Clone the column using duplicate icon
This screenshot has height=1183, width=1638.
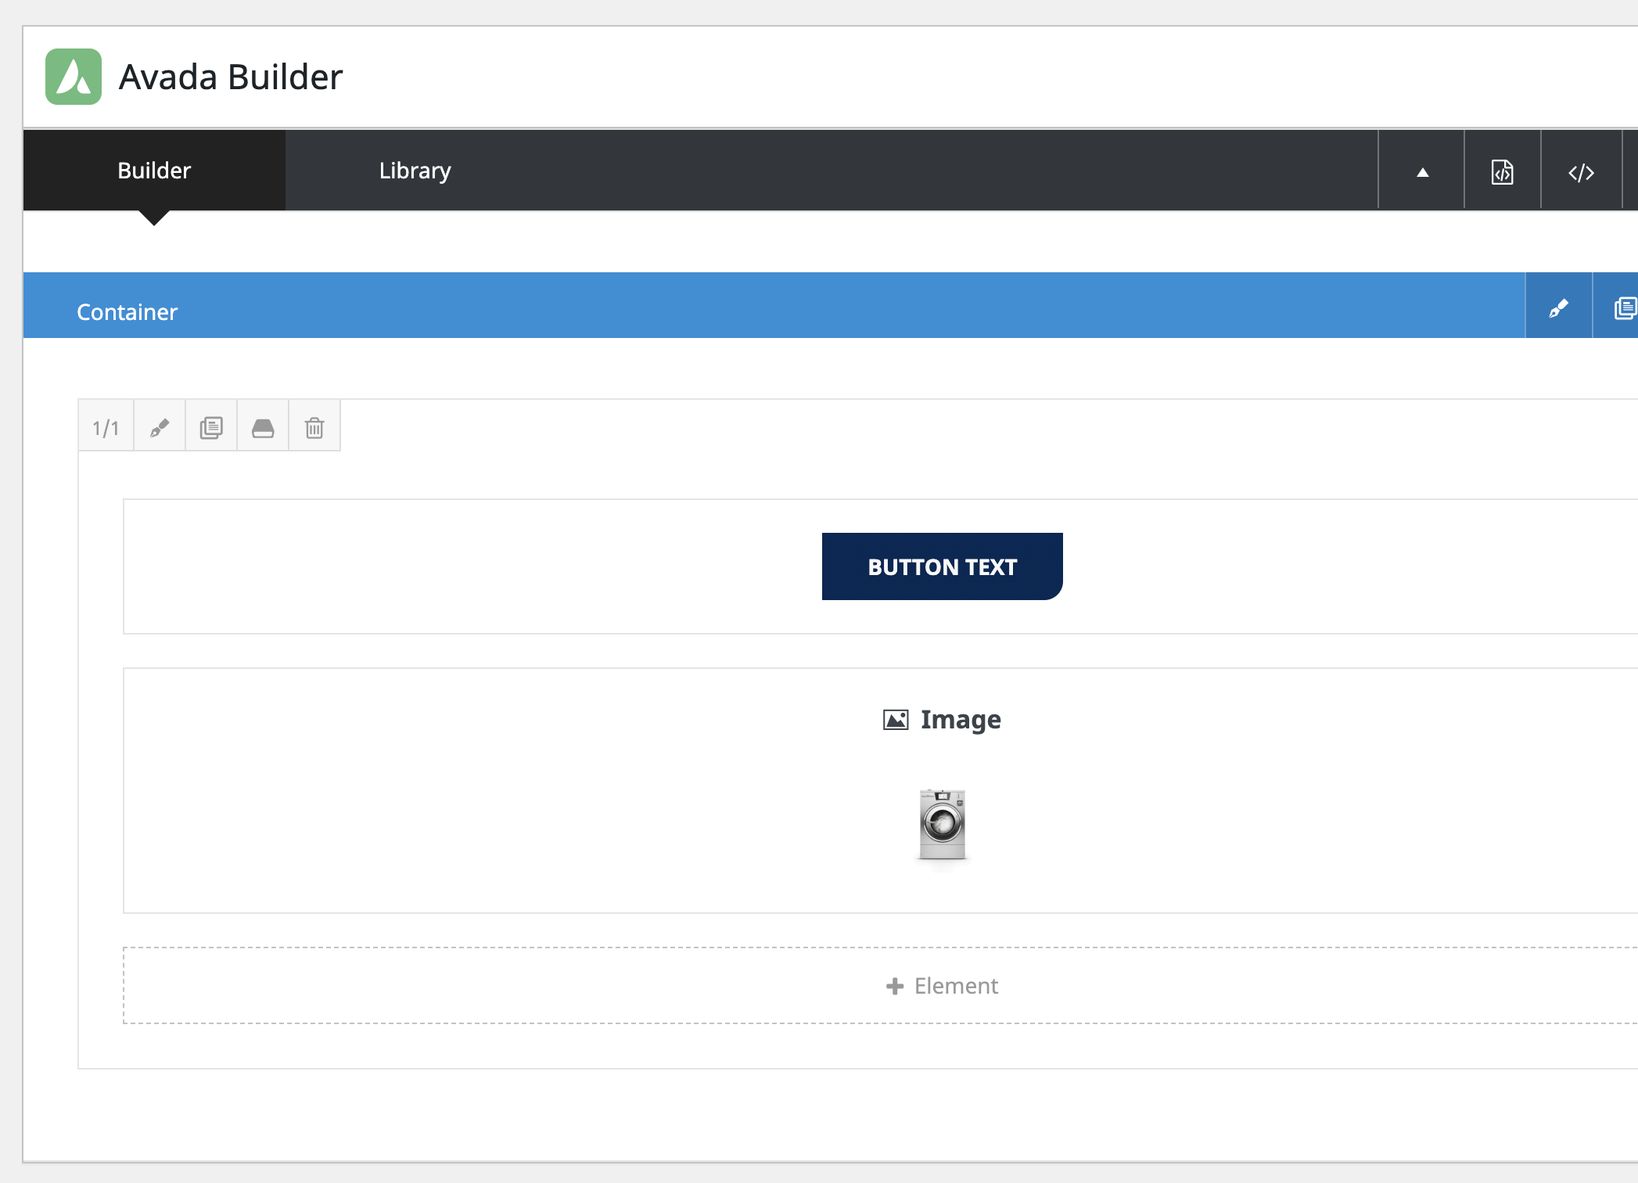coord(211,427)
